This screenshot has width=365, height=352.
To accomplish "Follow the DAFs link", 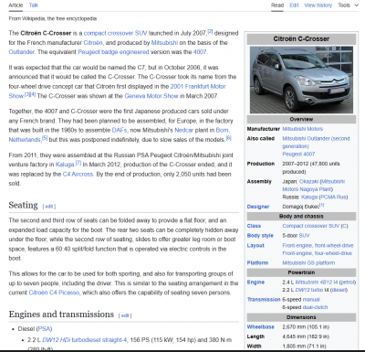I will 120,130.
